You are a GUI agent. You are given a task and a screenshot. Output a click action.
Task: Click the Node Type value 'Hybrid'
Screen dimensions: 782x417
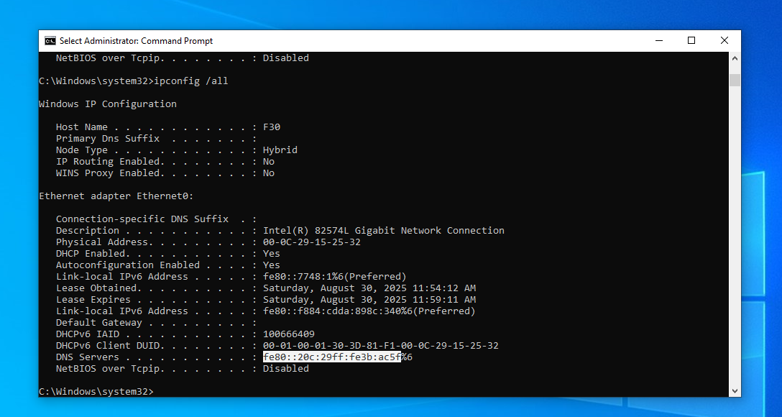pyautogui.click(x=280, y=150)
